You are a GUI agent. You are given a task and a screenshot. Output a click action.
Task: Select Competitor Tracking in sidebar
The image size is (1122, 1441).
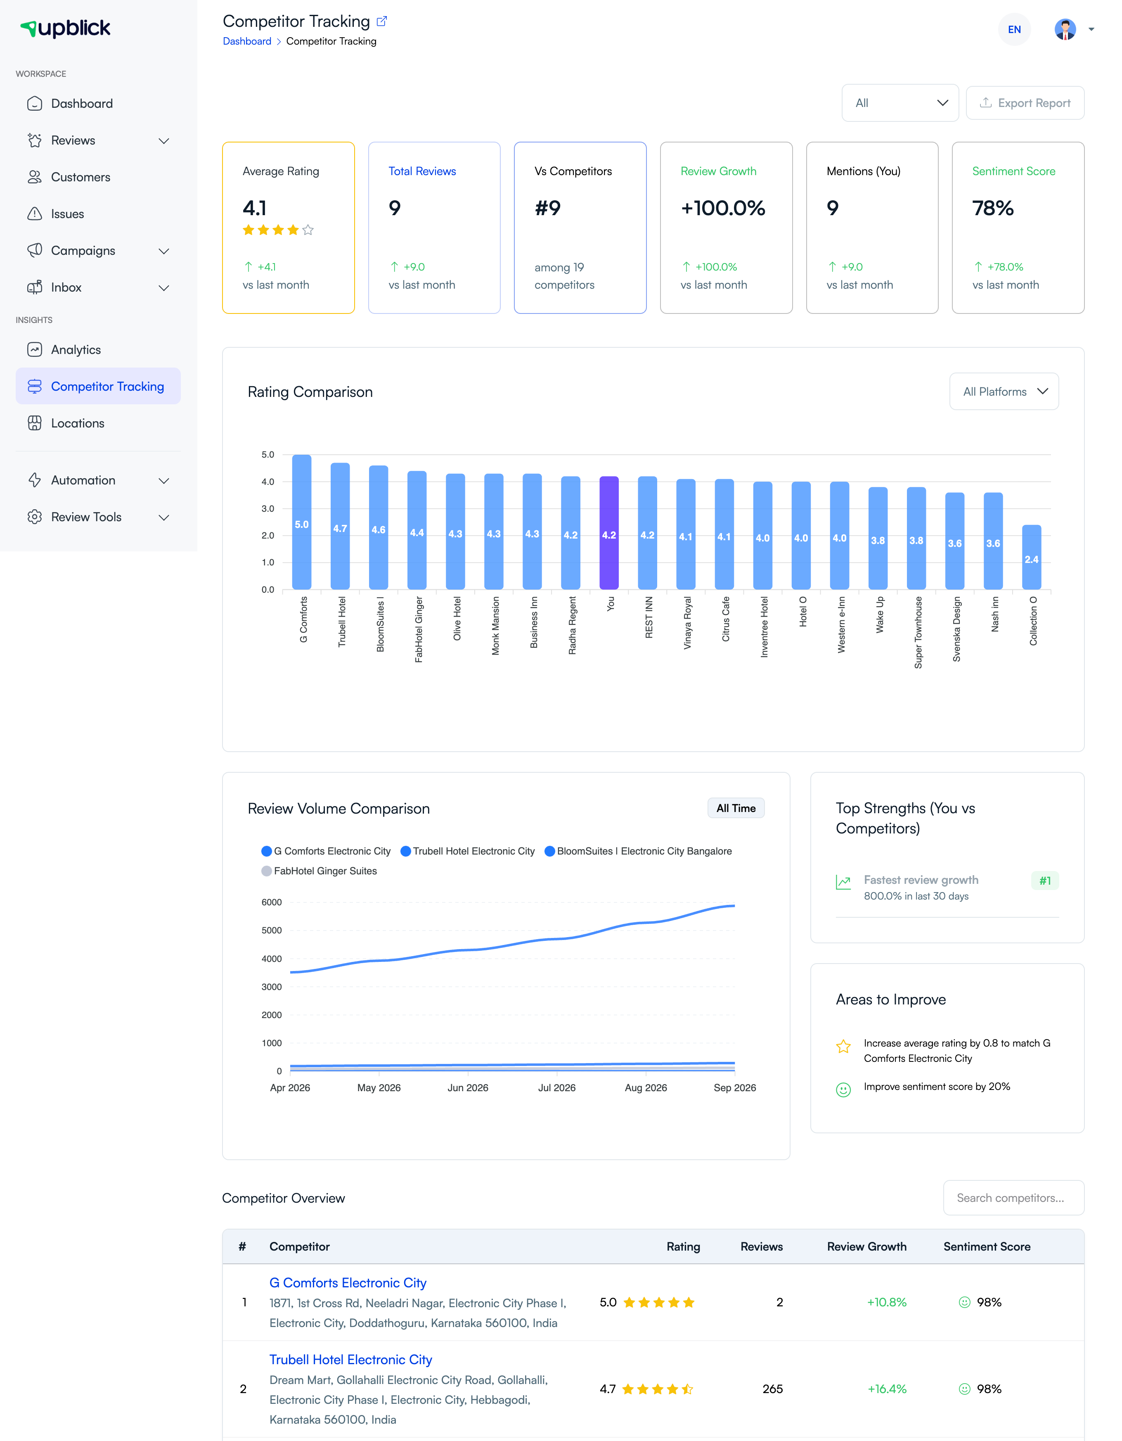98,387
